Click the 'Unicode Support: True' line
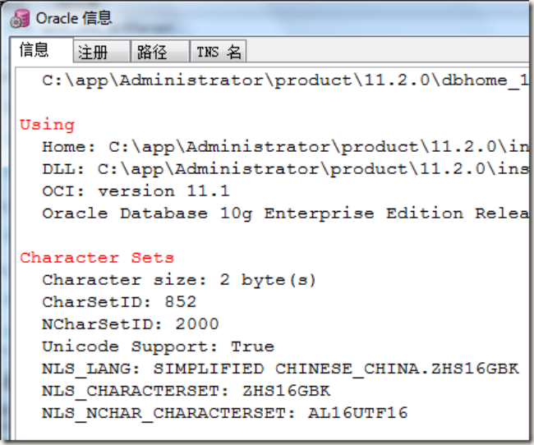This screenshot has width=534, height=445. [158, 346]
